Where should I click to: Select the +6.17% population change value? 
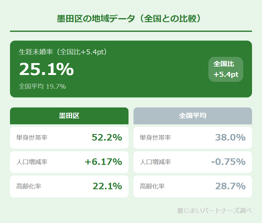[103, 162]
